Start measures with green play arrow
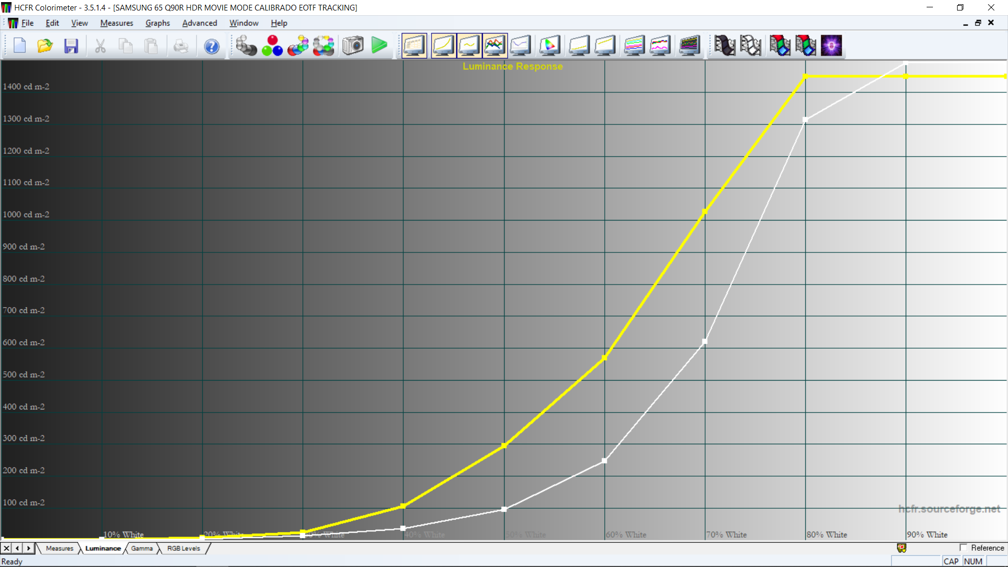1008x567 pixels. tap(379, 46)
